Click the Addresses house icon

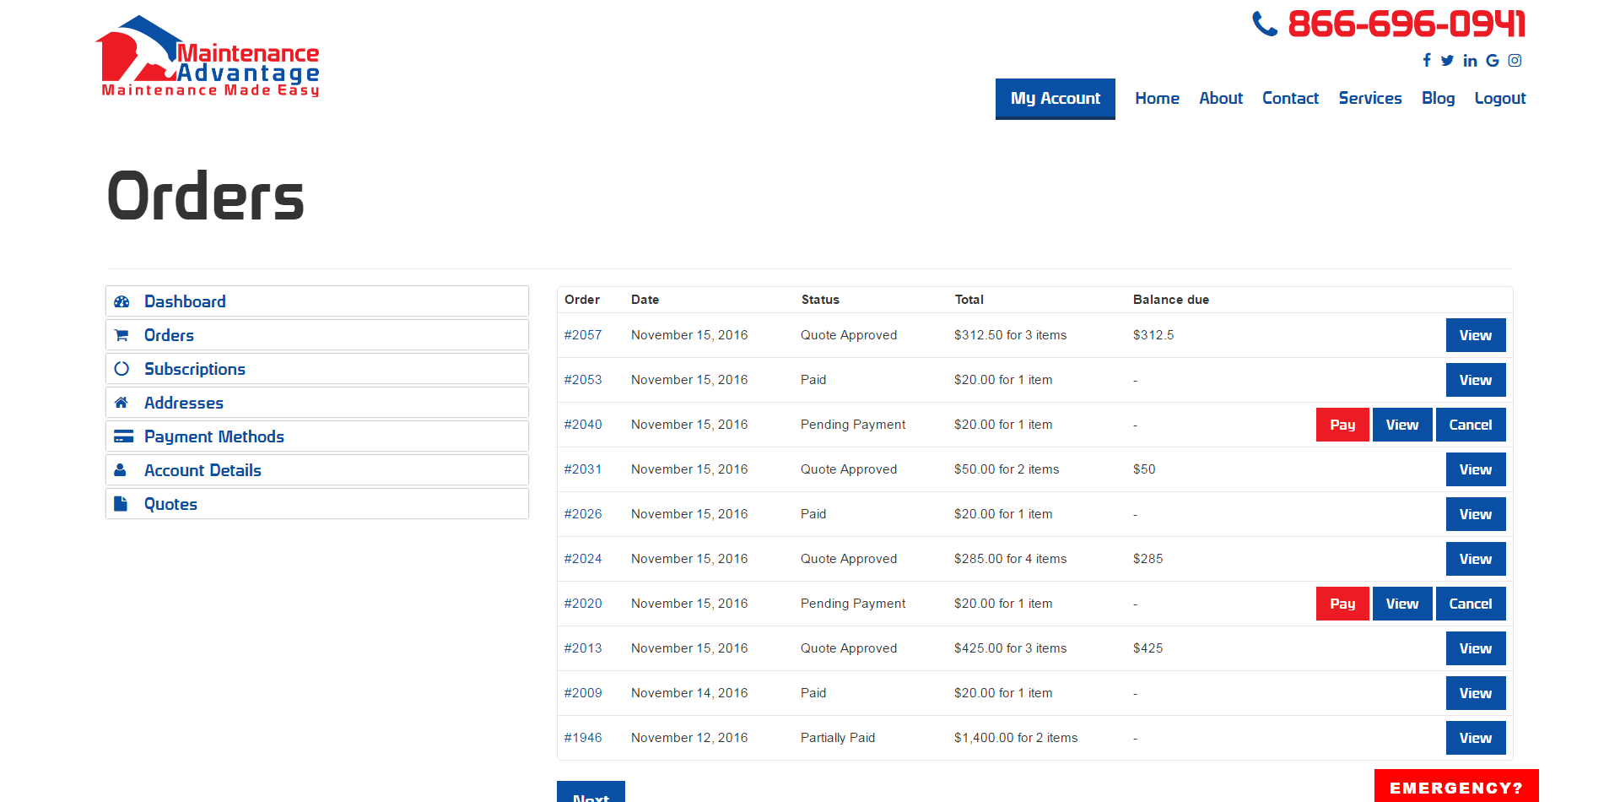click(121, 403)
